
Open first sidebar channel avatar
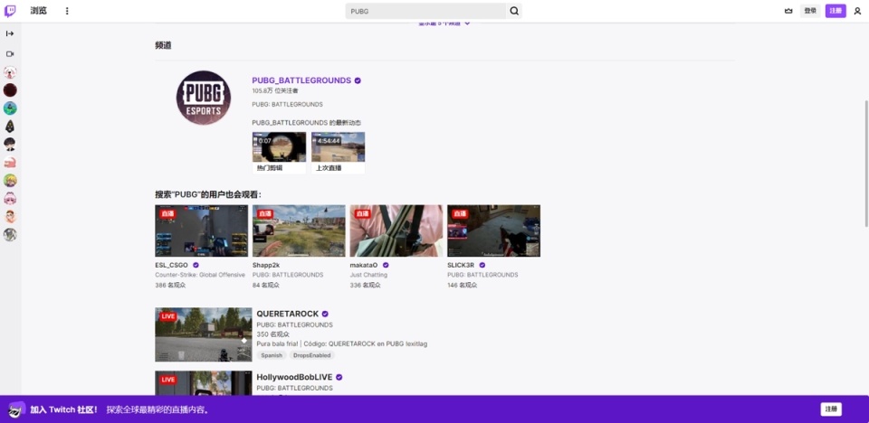[10, 72]
